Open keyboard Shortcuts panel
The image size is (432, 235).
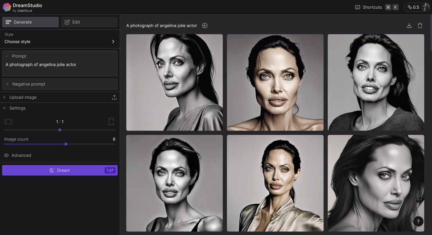[x=372, y=7]
